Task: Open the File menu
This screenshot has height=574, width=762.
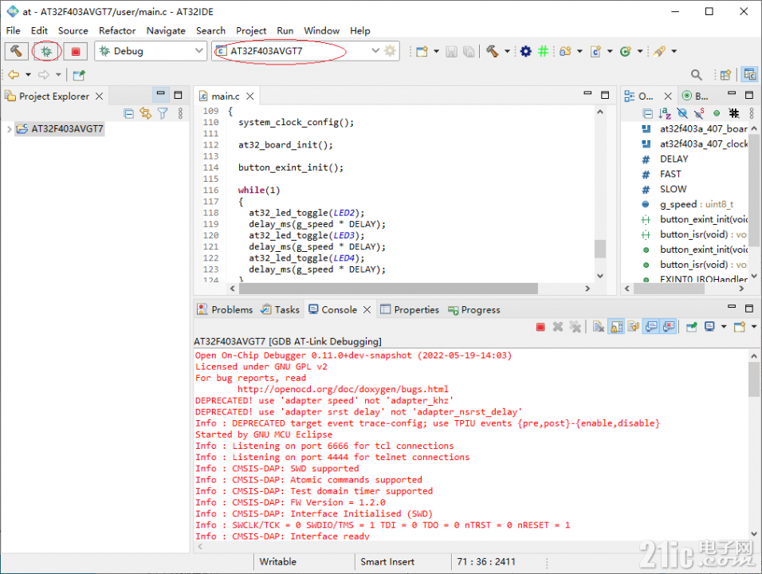Action: point(13,30)
